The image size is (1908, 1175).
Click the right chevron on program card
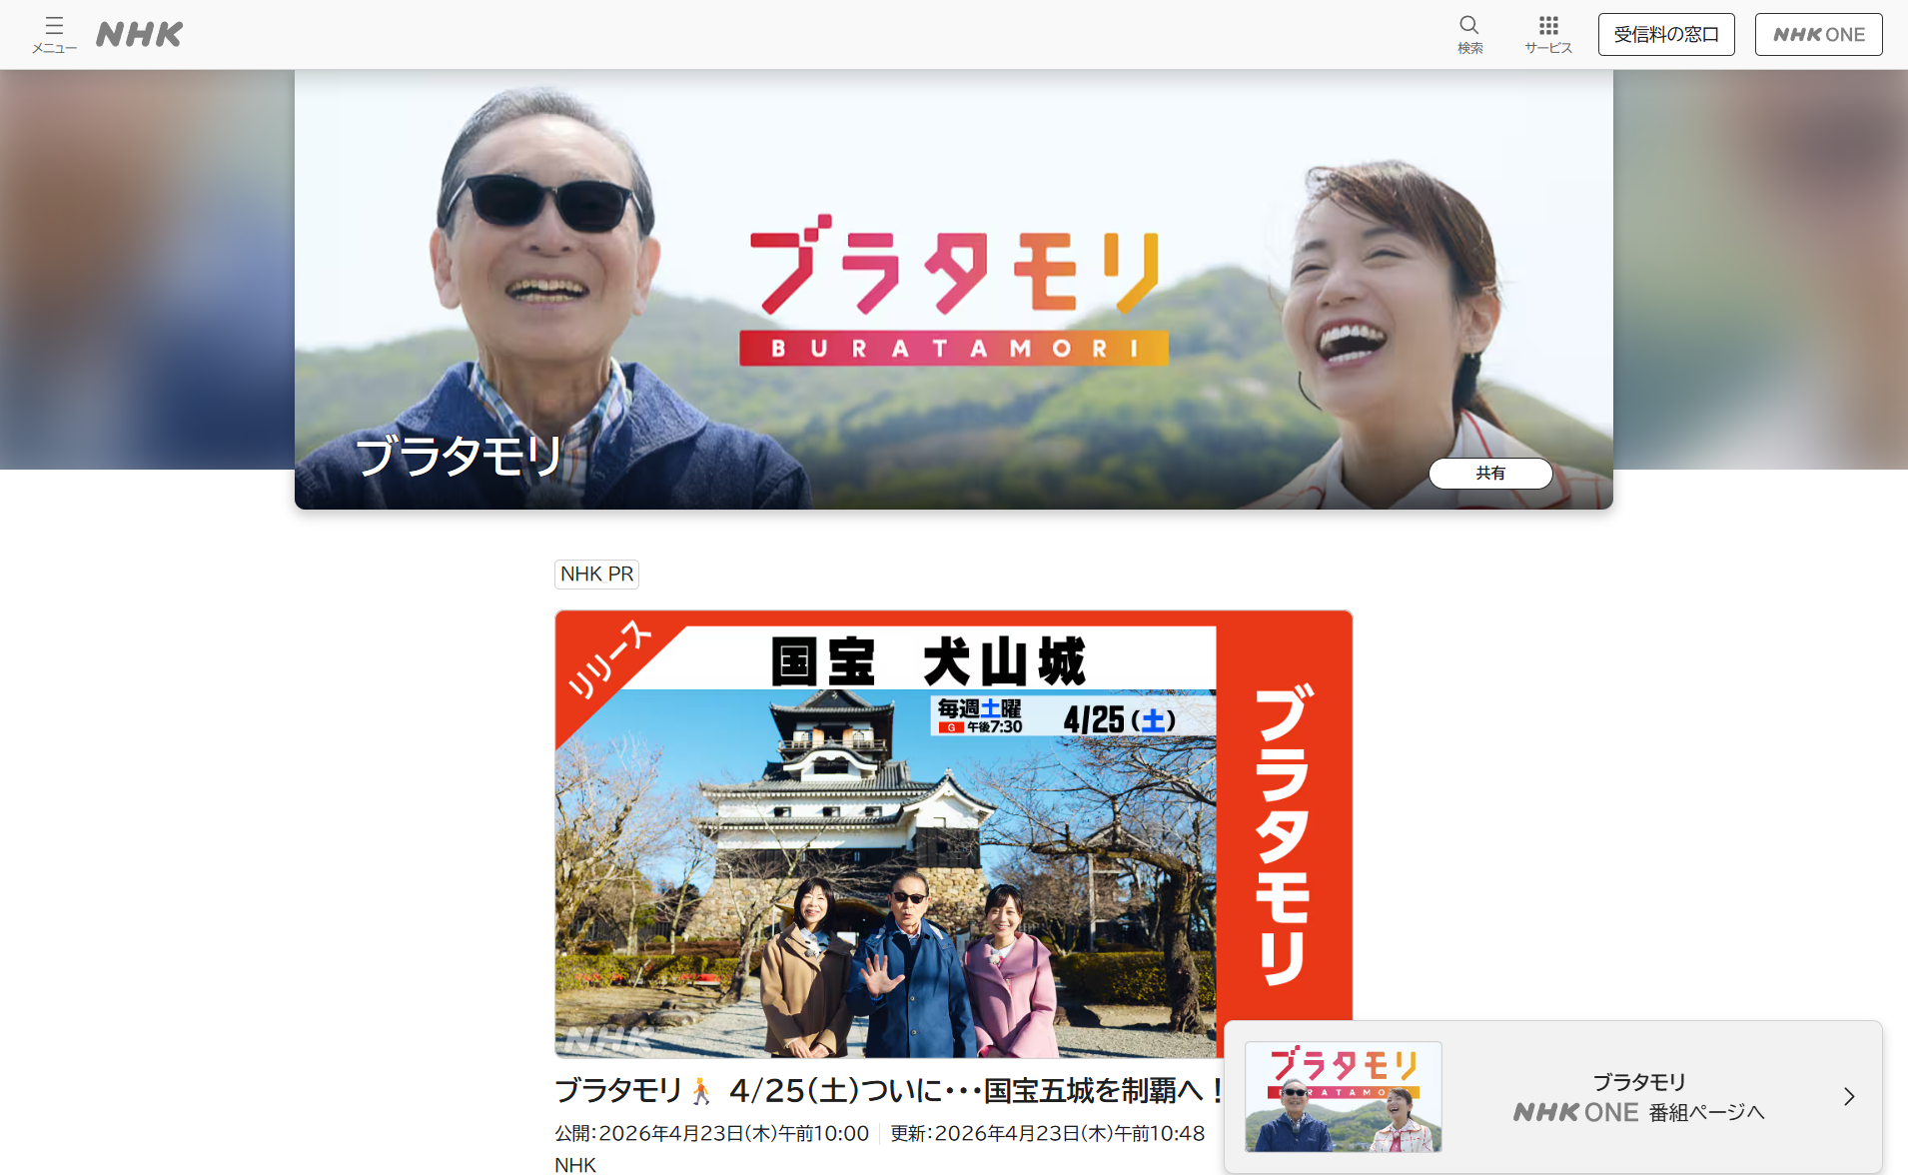pos(1849,1096)
